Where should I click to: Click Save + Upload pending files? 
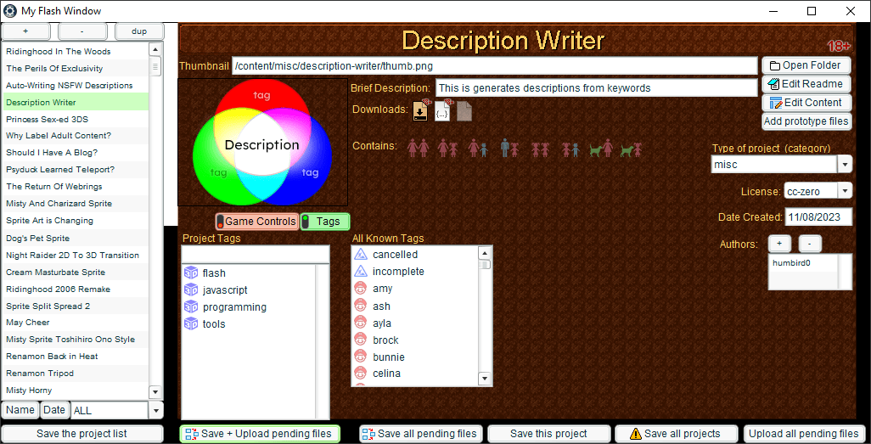[260, 434]
